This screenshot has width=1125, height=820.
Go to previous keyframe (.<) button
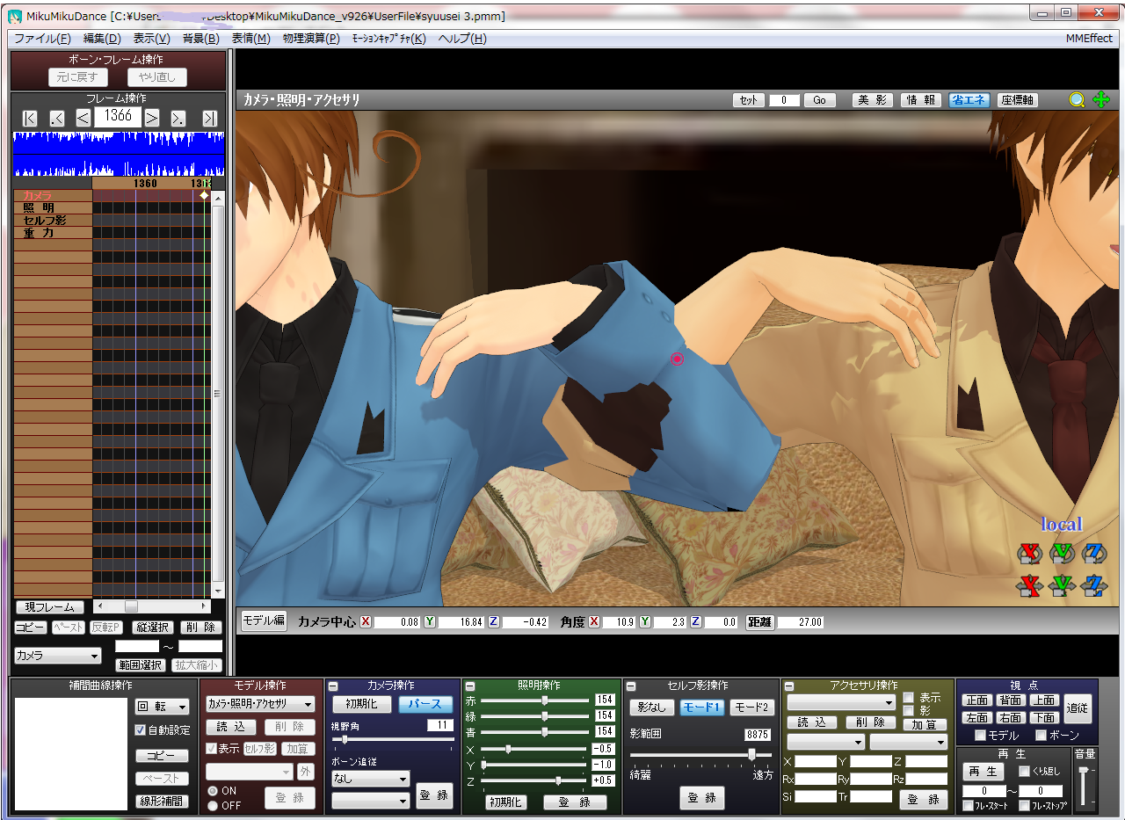57,118
